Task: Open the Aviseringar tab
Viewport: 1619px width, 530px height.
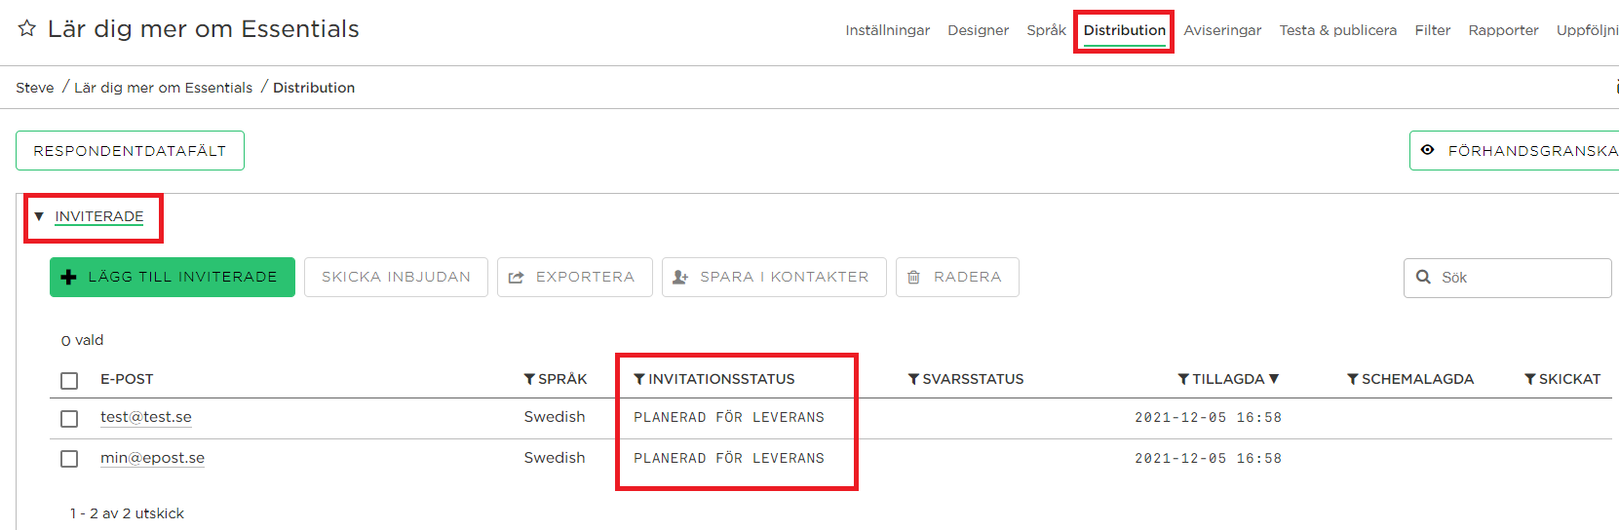Action: (1222, 30)
